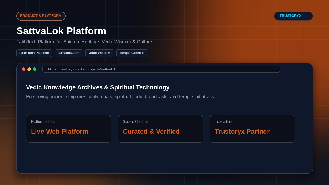
Task: Focus the trustoryx.digital URL address bar
Action: [161, 69]
